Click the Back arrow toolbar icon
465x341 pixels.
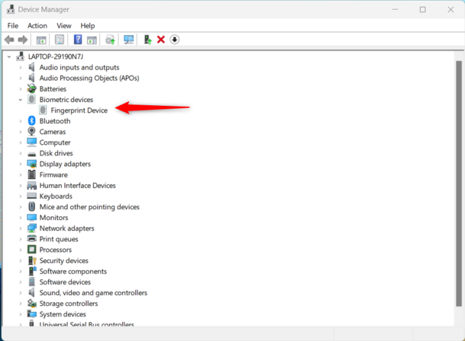[9, 40]
